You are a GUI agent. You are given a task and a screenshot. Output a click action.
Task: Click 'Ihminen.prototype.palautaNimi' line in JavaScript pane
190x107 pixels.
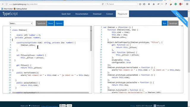pos(131,75)
